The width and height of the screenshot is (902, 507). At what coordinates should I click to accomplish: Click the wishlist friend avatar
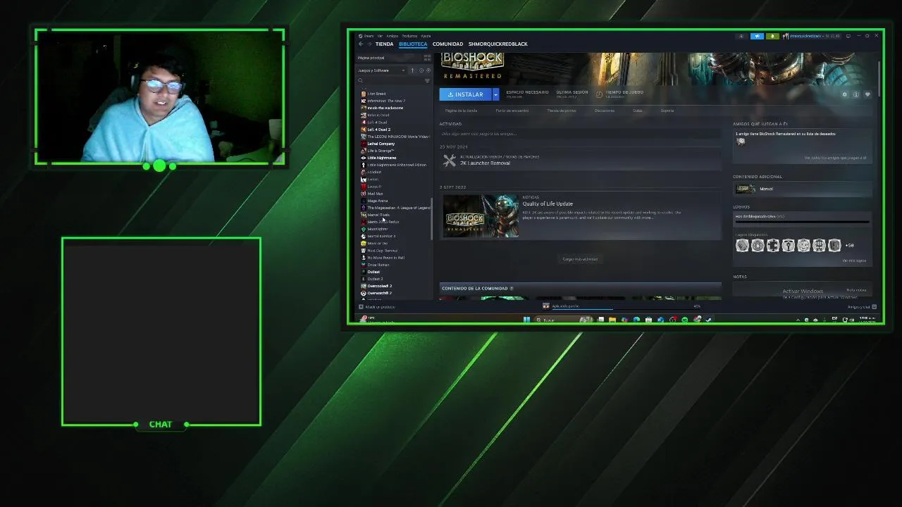click(741, 142)
